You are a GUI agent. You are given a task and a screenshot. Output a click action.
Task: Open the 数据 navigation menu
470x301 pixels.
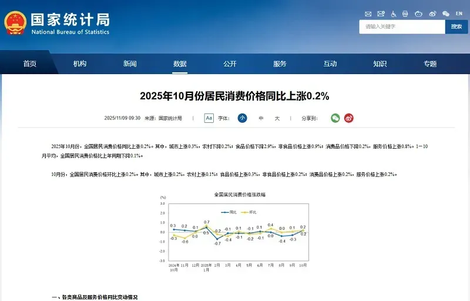[180, 64]
